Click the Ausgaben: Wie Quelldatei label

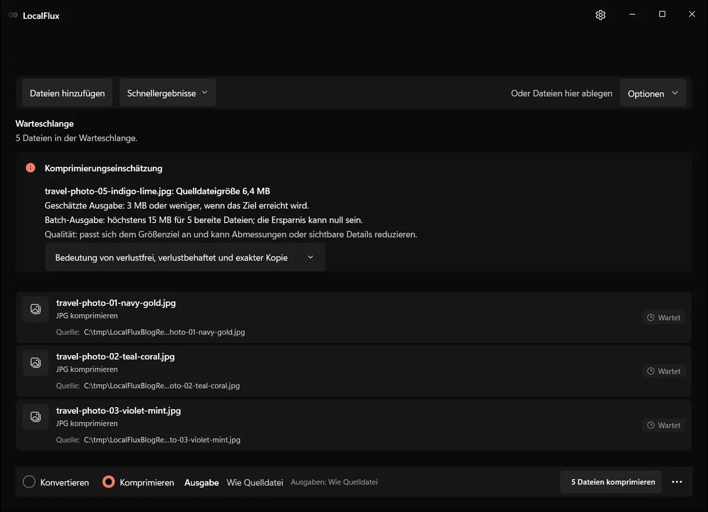coord(334,482)
